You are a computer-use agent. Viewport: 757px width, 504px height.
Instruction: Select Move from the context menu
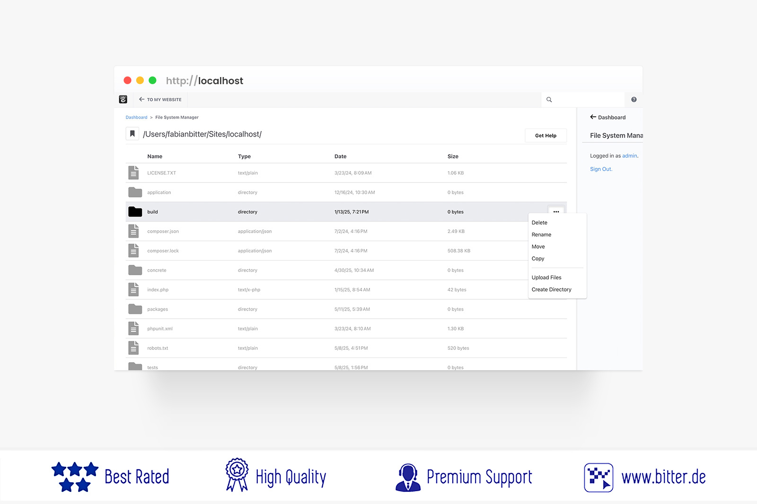(x=538, y=247)
